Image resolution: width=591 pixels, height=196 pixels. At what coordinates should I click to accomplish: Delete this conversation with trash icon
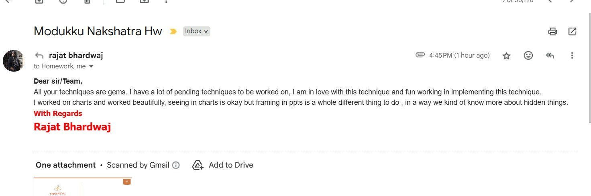tap(87, 1)
